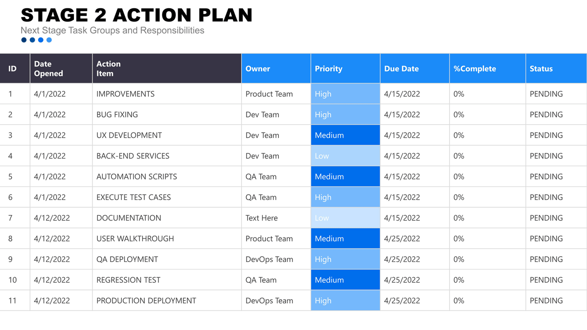Viewport: 587px width, 330px height.
Task: Click the Text Here owner placeholder in DOCUMENTATION row
Action: 262,218
